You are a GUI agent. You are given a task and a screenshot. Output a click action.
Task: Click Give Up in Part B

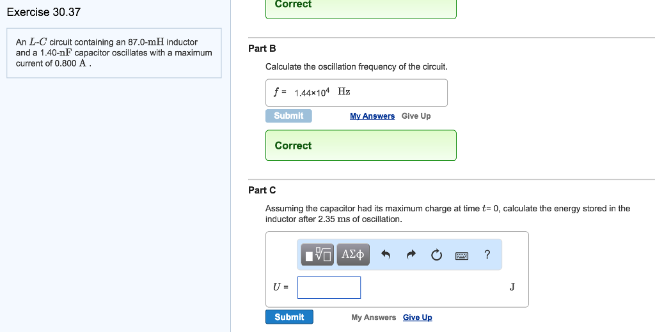pos(416,116)
